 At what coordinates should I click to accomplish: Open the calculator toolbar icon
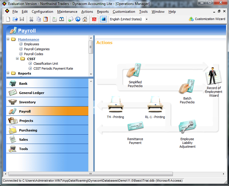tap(55, 19)
